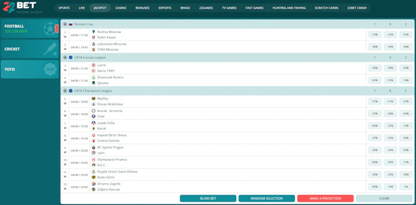Screen dimensions: 416x205
Task: Clear all selections with Clear button
Action: (384, 198)
